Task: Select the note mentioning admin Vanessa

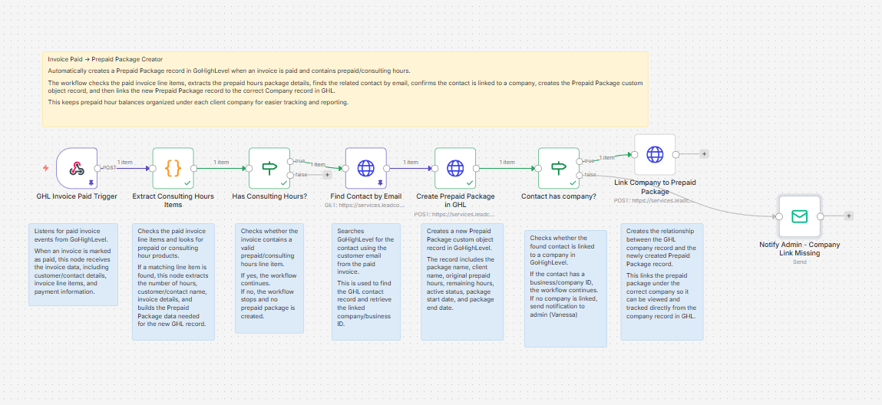Action: click(x=565, y=288)
